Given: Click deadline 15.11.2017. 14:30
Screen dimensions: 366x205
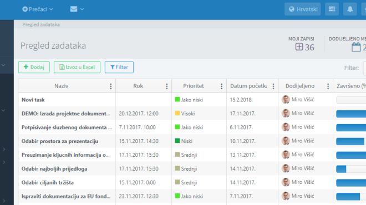Looking at the screenshot, I should point(139,141).
